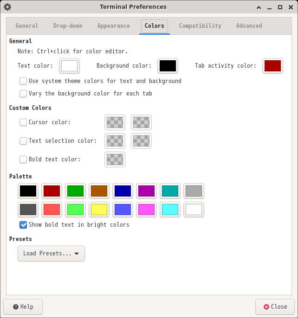Image resolution: width=298 pixels, height=318 pixels.
Task: Open the Load Presets dropdown
Action: click(51, 254)
